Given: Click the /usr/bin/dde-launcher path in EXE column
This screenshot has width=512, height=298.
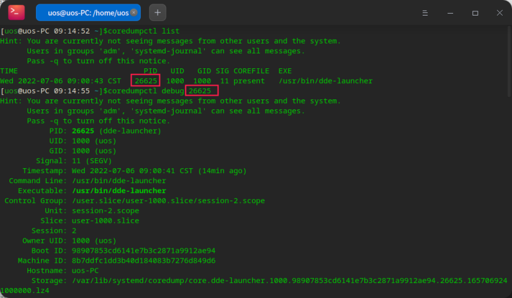Looking at the screenshot, I should pos(325,81).
